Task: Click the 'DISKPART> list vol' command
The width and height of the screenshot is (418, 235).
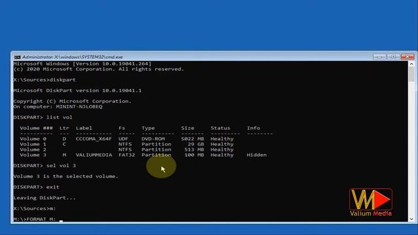Action: point(43,117)
